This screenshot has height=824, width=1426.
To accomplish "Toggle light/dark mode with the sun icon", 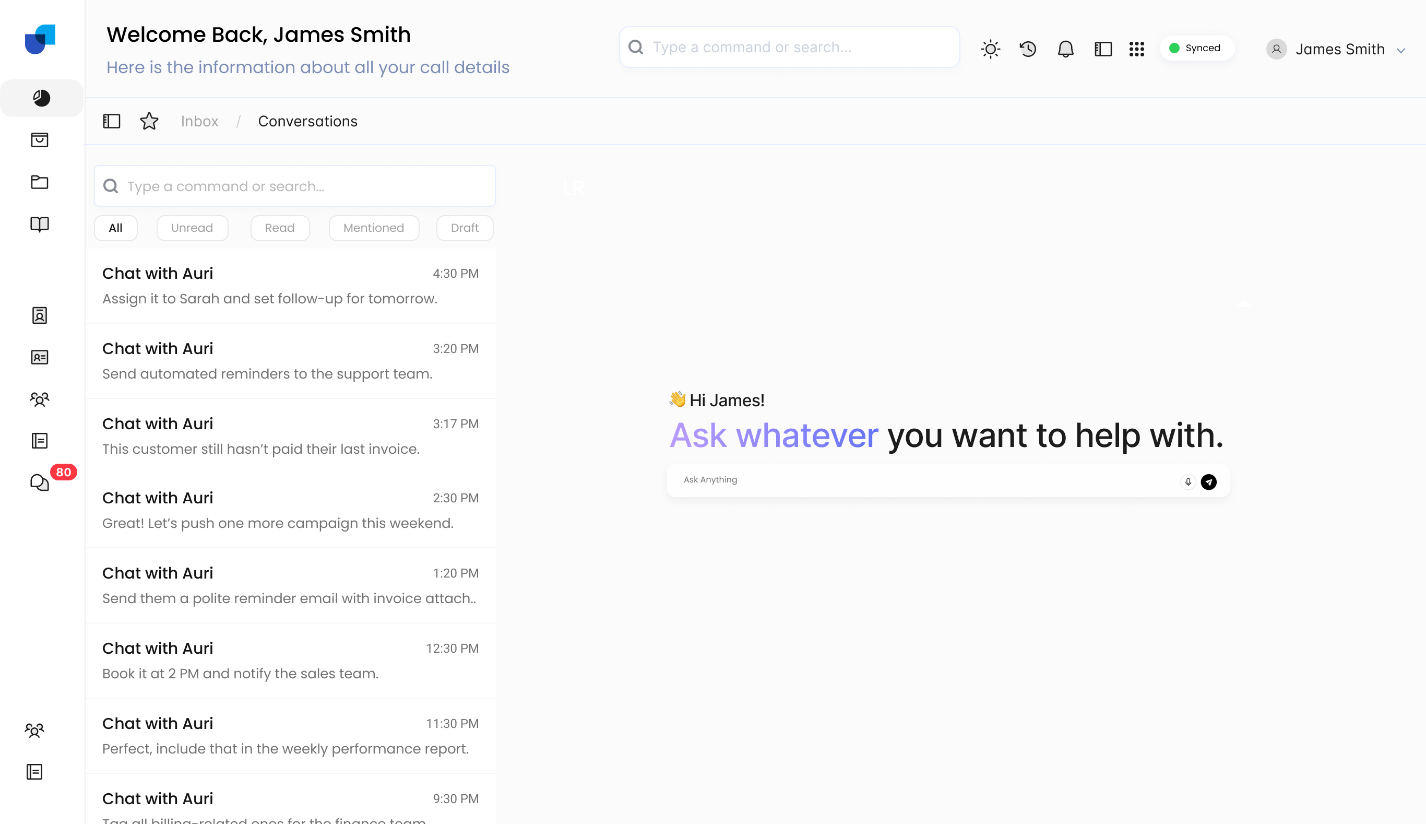I will pos(990,49).
